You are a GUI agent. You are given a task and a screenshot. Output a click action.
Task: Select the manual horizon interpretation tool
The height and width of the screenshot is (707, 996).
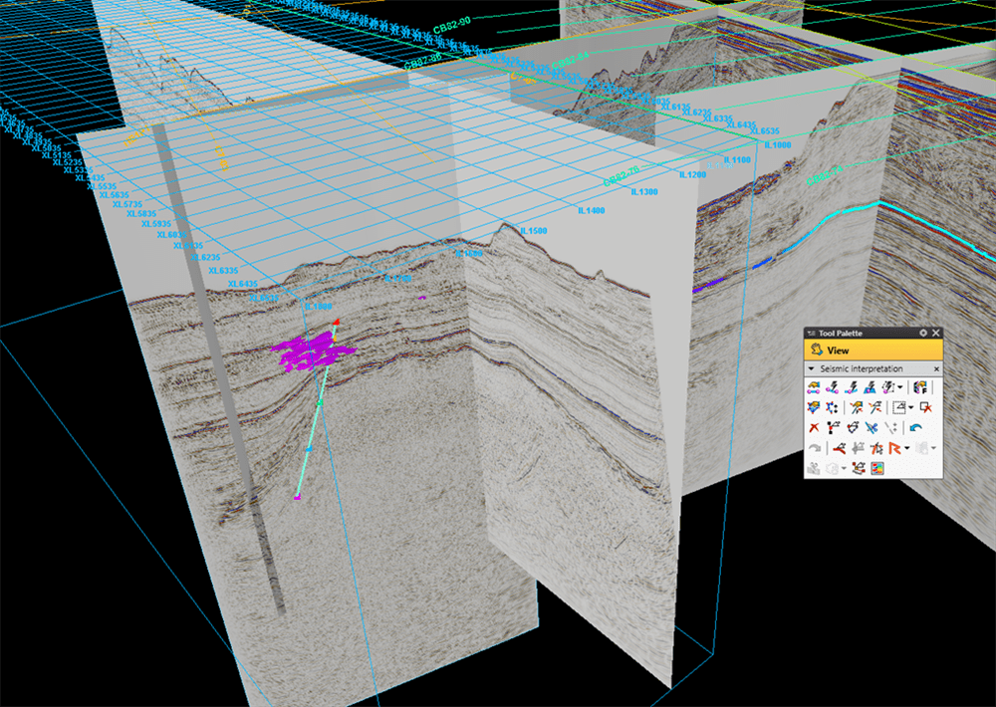click(814, 387)
